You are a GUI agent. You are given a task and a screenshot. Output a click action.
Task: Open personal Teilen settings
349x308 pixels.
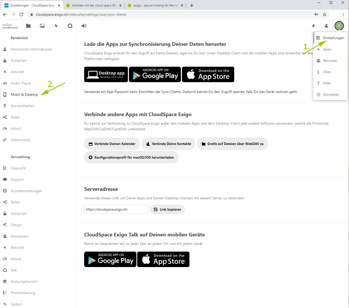pyautogui.click(x=38, y=117)
